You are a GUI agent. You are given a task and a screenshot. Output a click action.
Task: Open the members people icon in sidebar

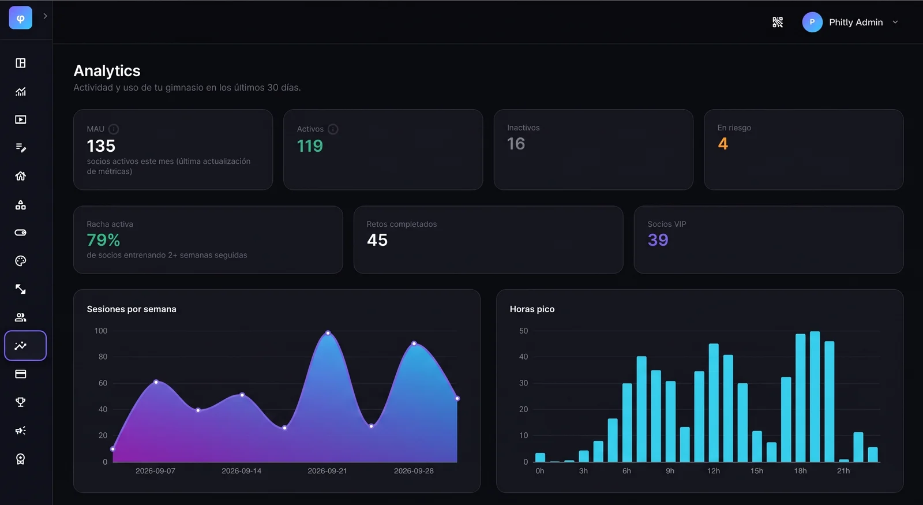21,317
